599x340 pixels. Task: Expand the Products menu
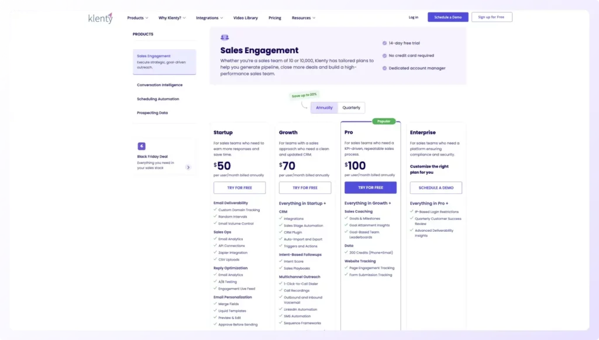point(137,18)
